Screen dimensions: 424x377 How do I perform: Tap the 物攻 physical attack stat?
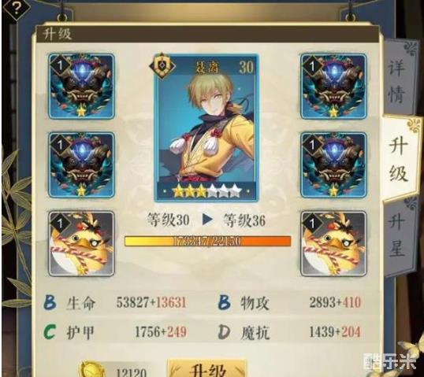point(289,303)
